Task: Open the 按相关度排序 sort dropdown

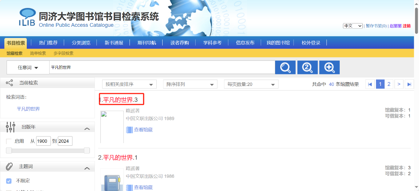Action: pyautogui.click(x=129, y=84)
